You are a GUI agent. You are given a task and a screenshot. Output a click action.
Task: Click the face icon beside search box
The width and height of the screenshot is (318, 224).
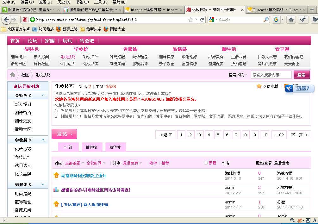point(276,20)
